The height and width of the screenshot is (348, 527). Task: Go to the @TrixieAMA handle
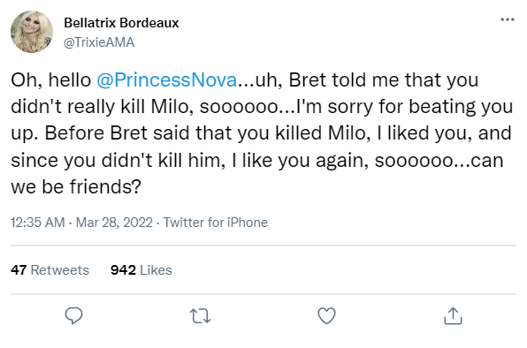99,42
